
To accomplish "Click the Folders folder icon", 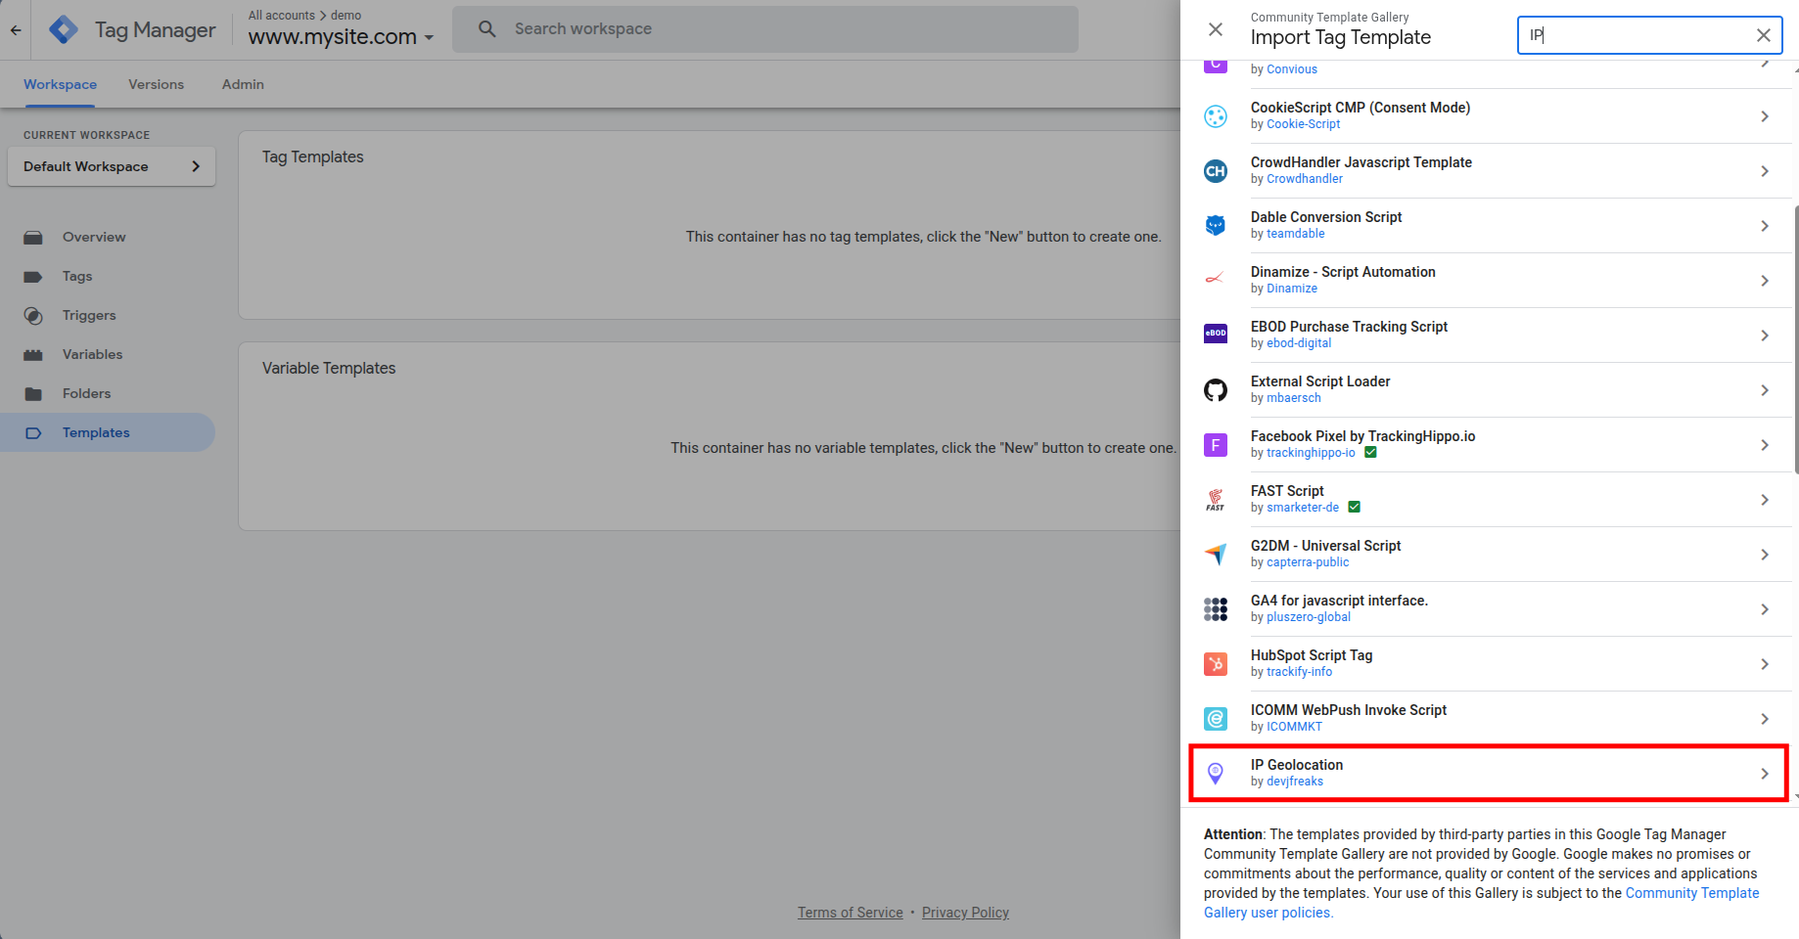I will 33,394.
